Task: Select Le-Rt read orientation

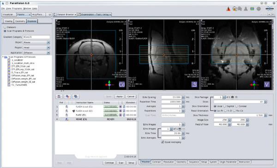Action: tap(215, 111)
